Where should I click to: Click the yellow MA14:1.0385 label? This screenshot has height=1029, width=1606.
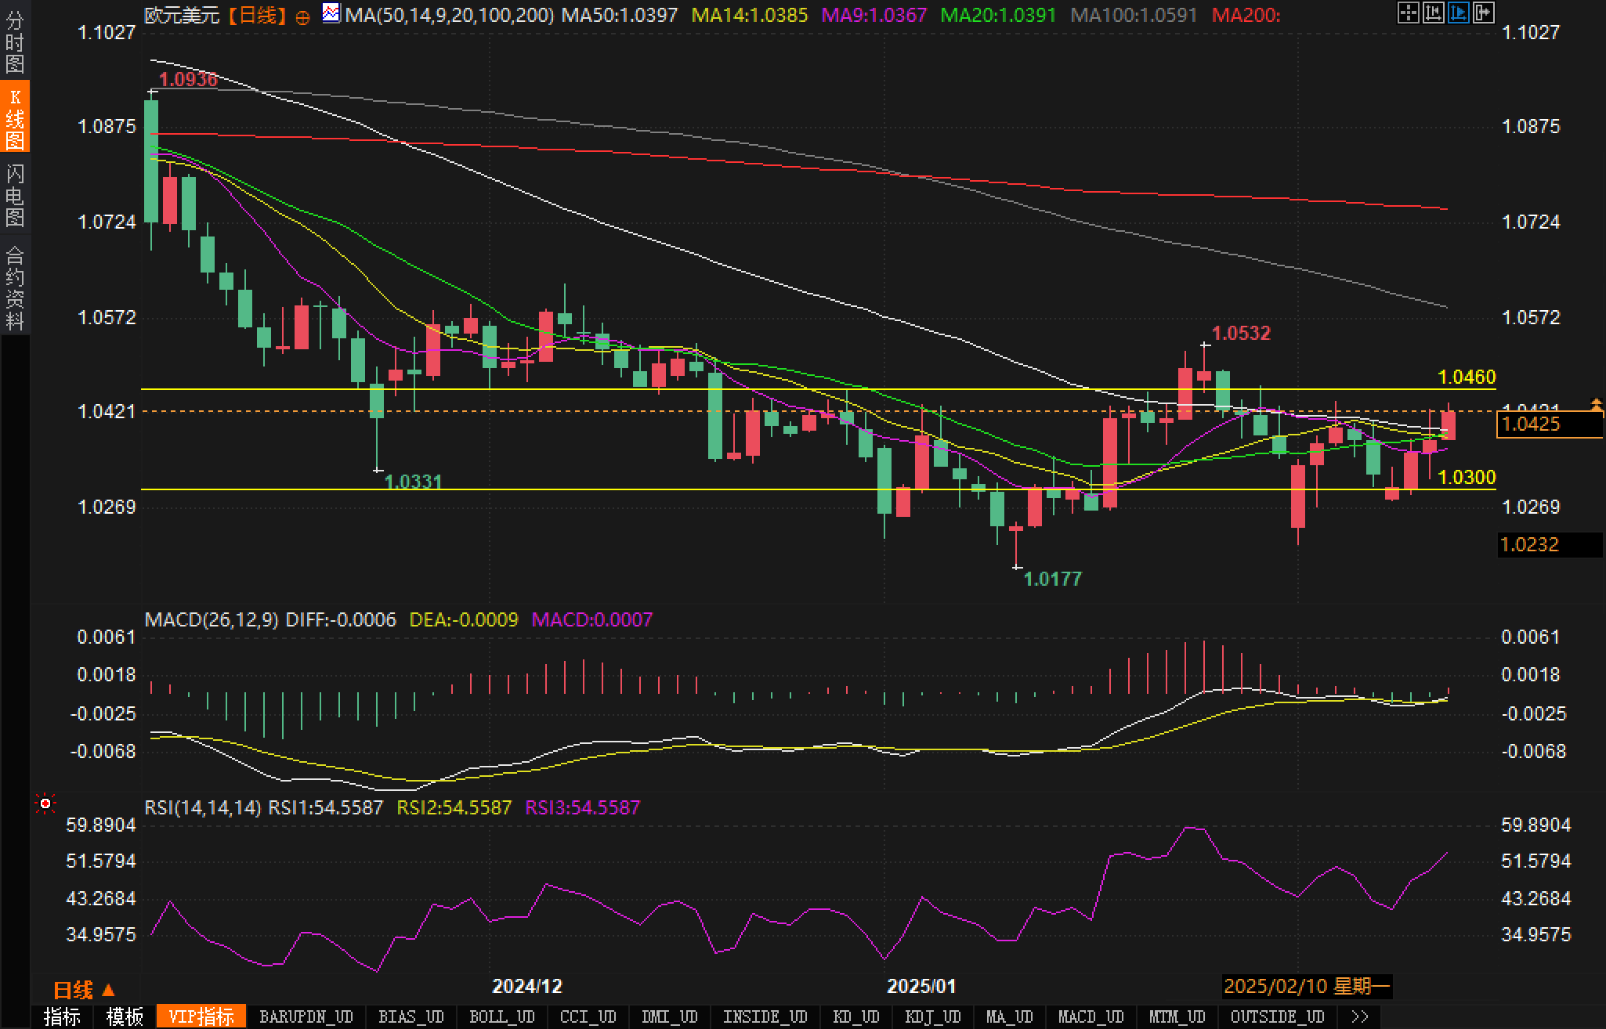(x=750, y=15)
